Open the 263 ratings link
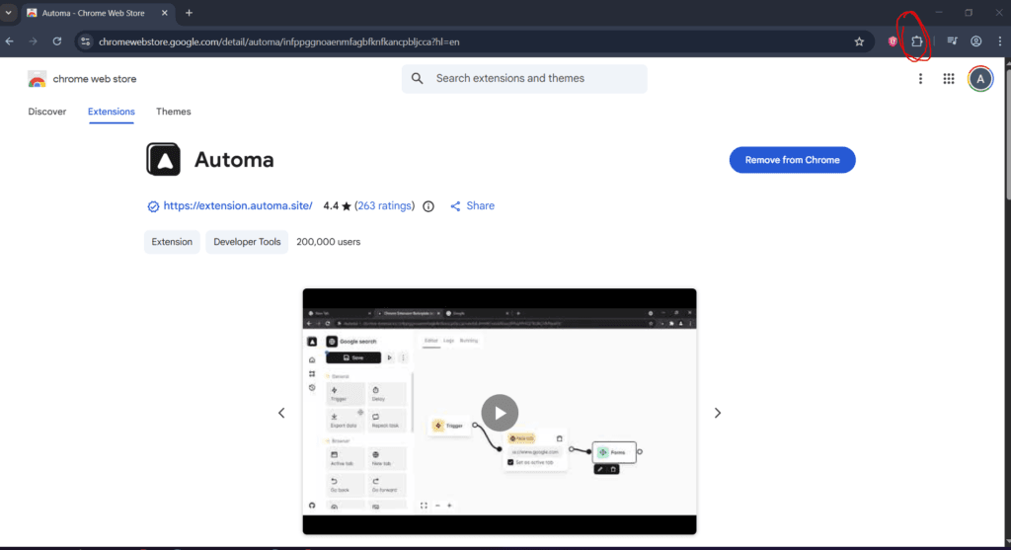The width and height of the screenshot is (1011, 550). click(384, 206)
